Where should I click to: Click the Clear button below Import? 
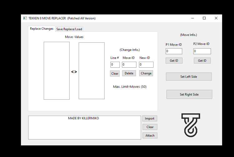pyautogui.click(x=150, y=127)
